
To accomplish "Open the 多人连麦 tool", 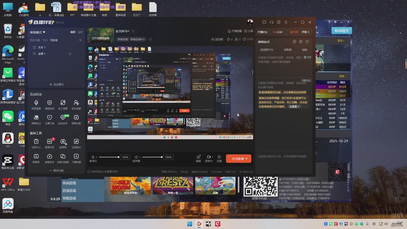I will pyautogui.click(x=63, y=103).
